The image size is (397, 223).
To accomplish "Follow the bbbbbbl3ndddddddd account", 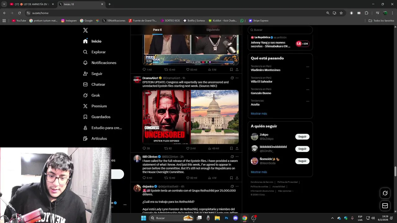I will coord(302,149).
